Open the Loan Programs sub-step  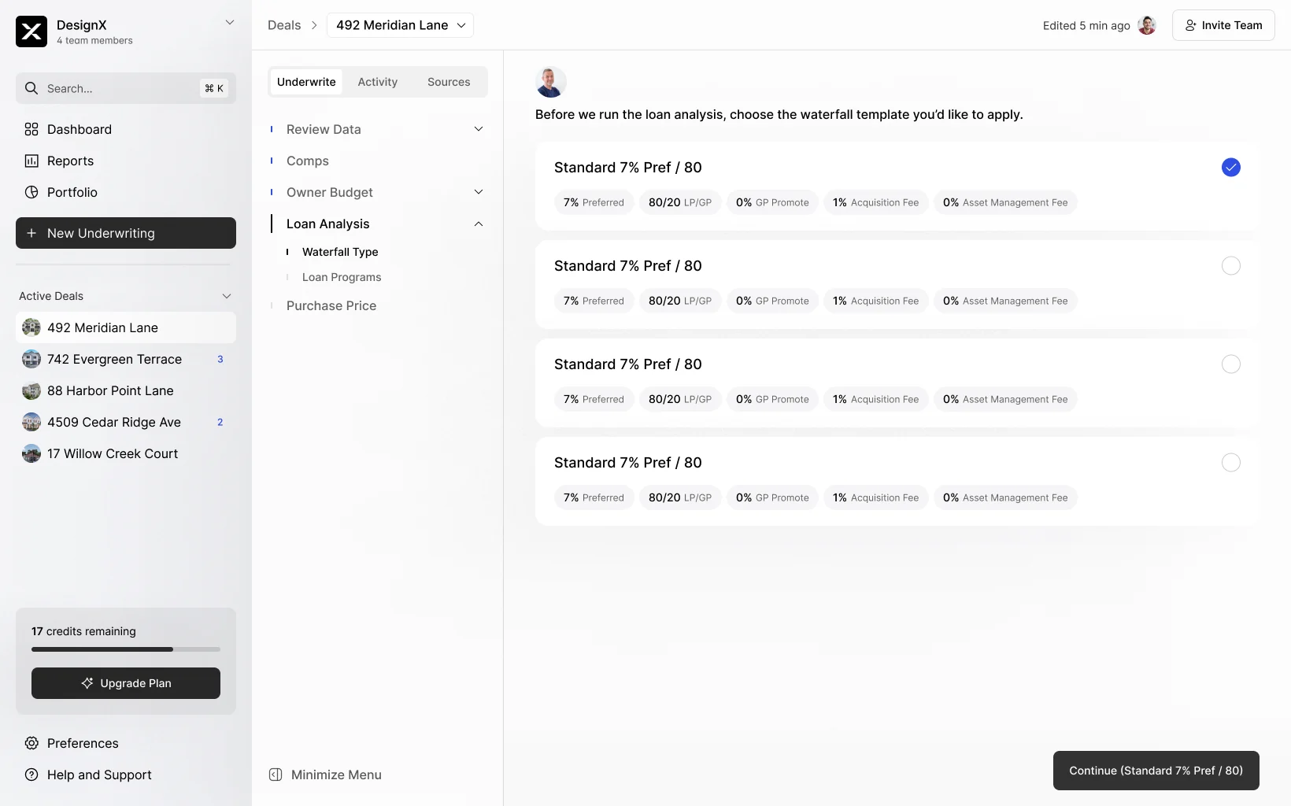pos(342,277)
